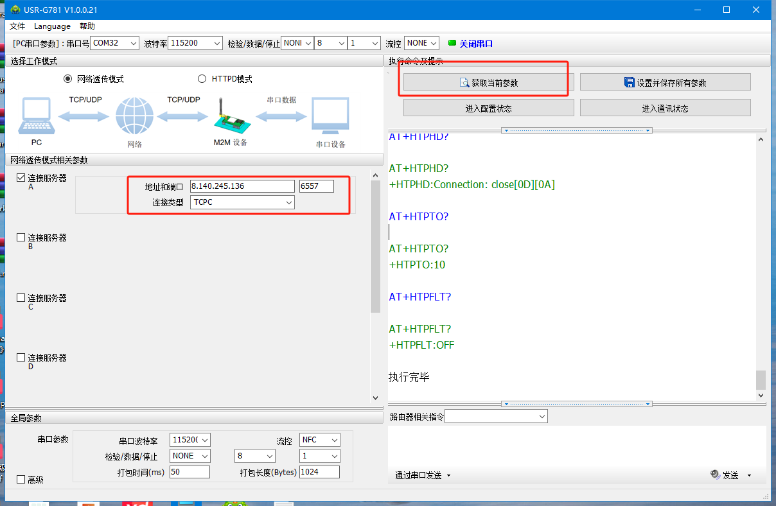776x506 pixels.
Task: Open the Language menu
Action: (x=52, y=26)
